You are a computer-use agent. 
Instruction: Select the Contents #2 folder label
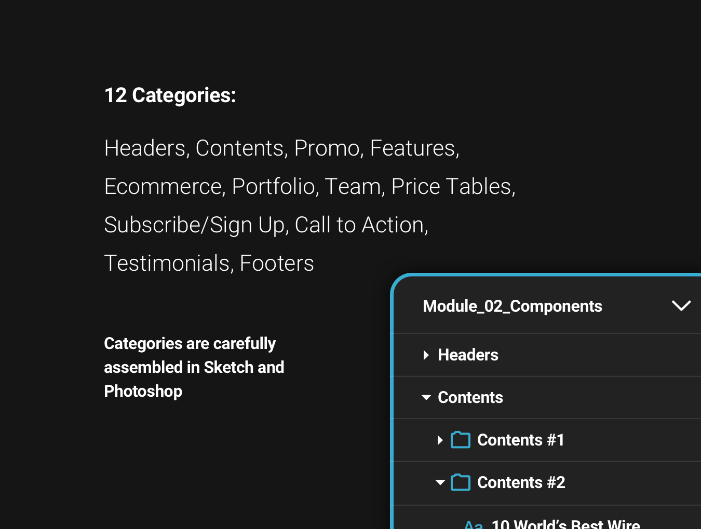(521, 482)
